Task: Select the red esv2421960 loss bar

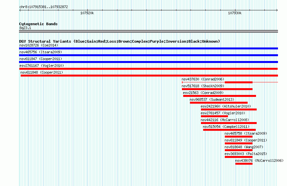Action: click(229, 109)
